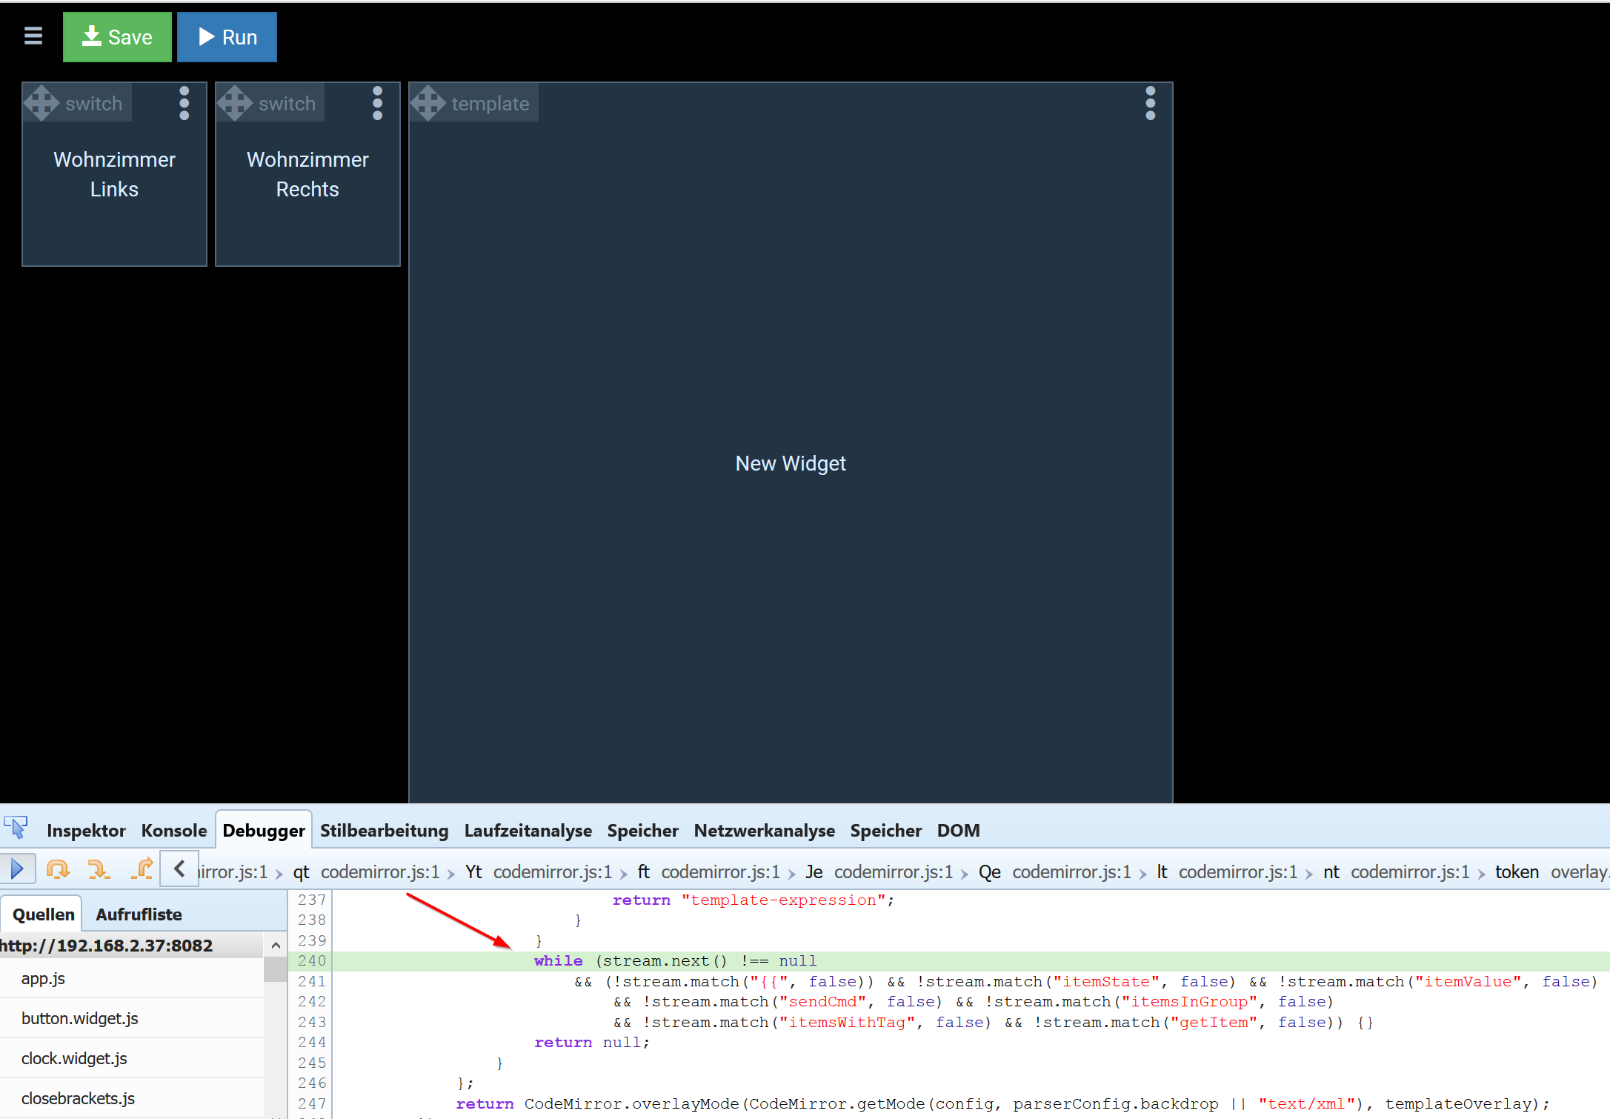1610x1119 pixels.
Task: Click move handle of Wohnzimmer Links switch
Action: pos(42,103)
